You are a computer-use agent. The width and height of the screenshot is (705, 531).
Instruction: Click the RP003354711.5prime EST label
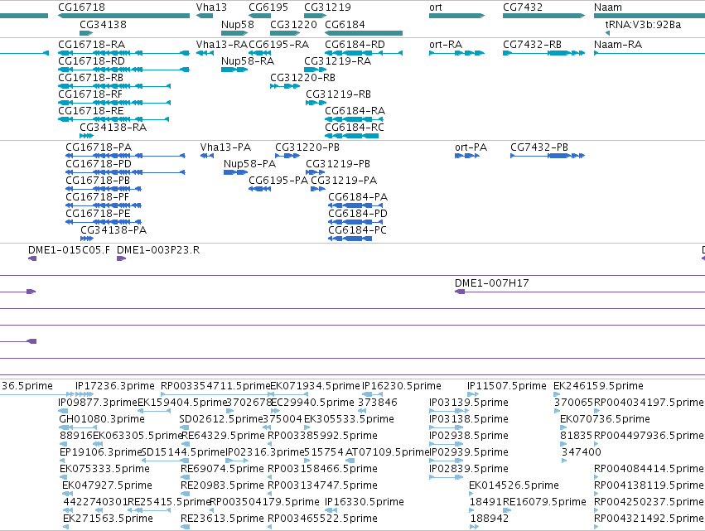(215, 386)
